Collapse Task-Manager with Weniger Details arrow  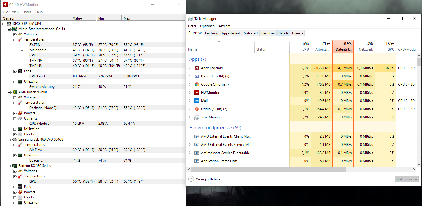pyautogui.click(x=191, y=179)
